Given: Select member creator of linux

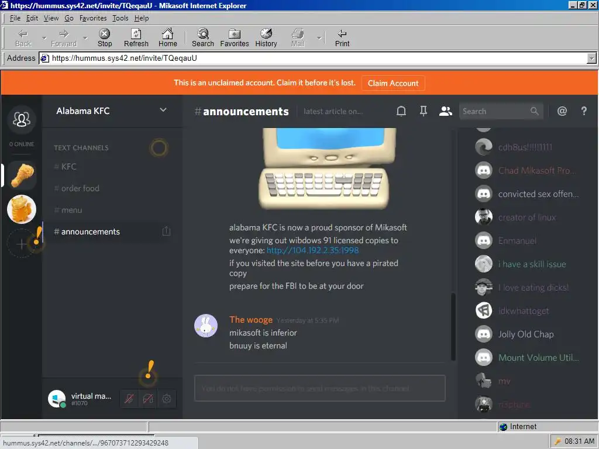Looking at the screenshot, I should [x=527, y=217].
